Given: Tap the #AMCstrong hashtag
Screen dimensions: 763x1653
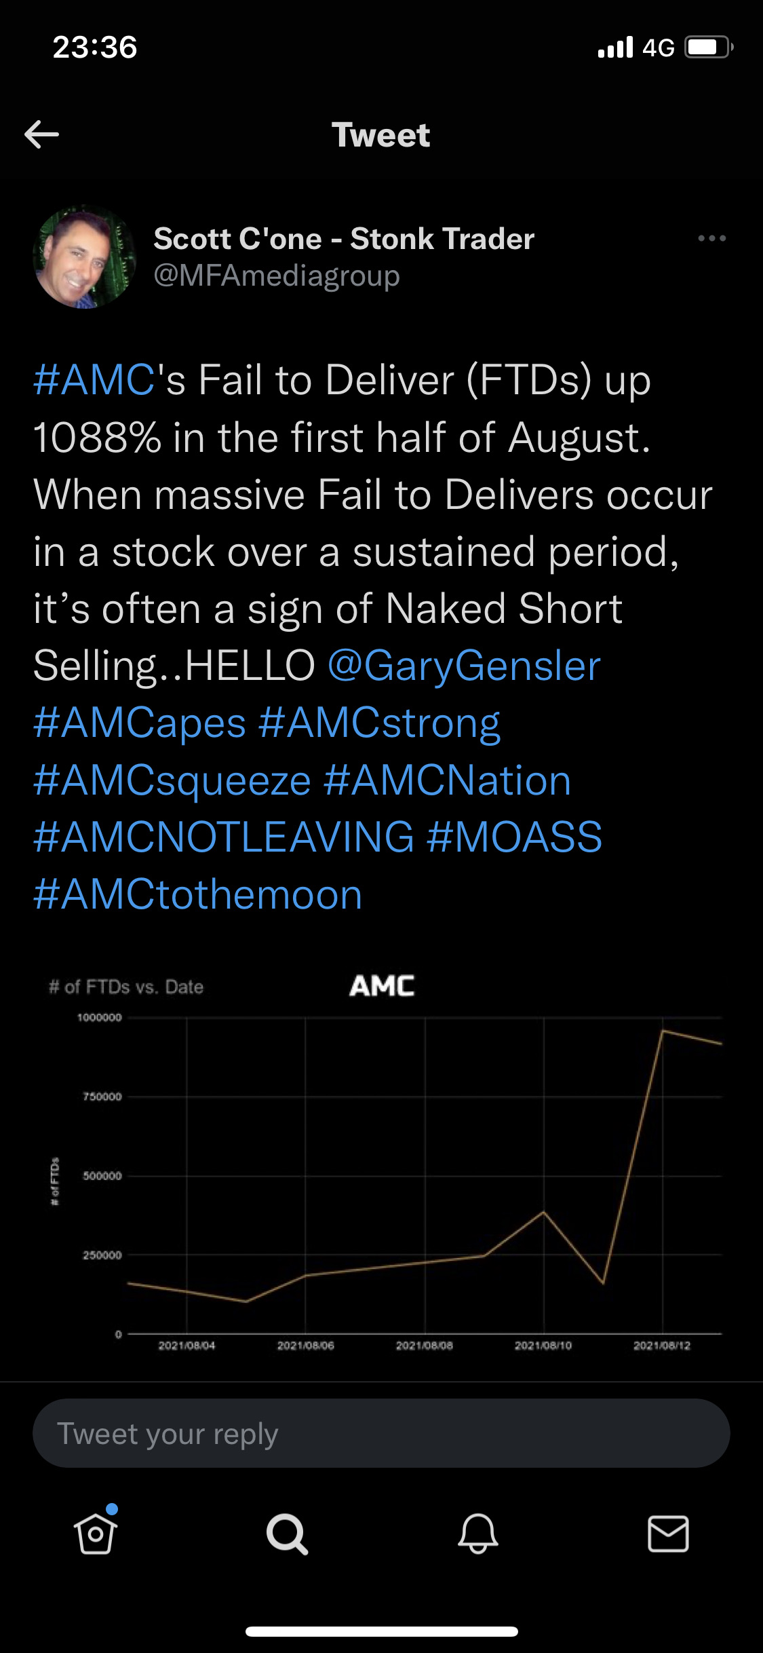Looking at the screenshot, I should [380, 723].
